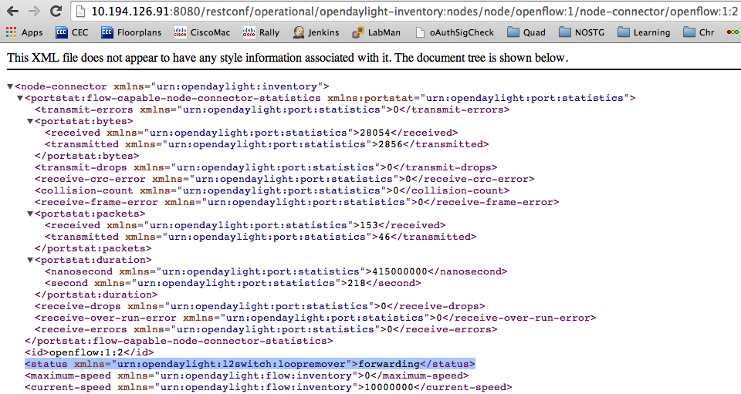This screenshot has height=394, width=741.
Task: Collapse the node-connector root element
Action: 10,86
